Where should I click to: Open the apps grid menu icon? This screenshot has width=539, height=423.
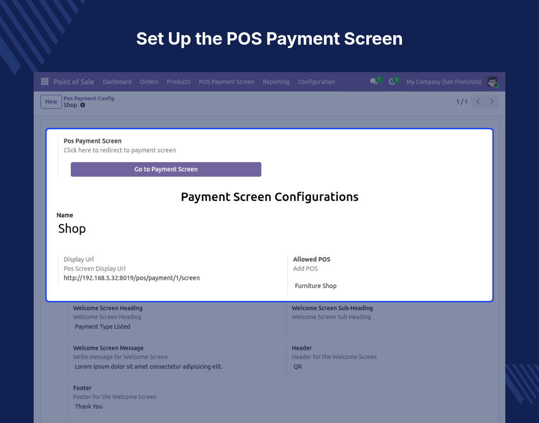pos(45,81)
